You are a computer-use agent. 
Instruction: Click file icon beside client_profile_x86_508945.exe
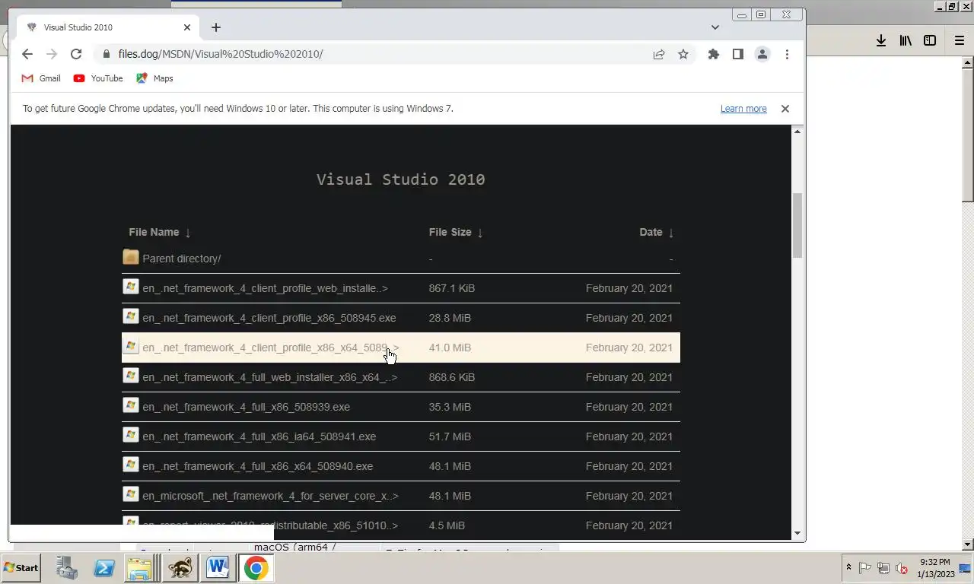point(131,316)
